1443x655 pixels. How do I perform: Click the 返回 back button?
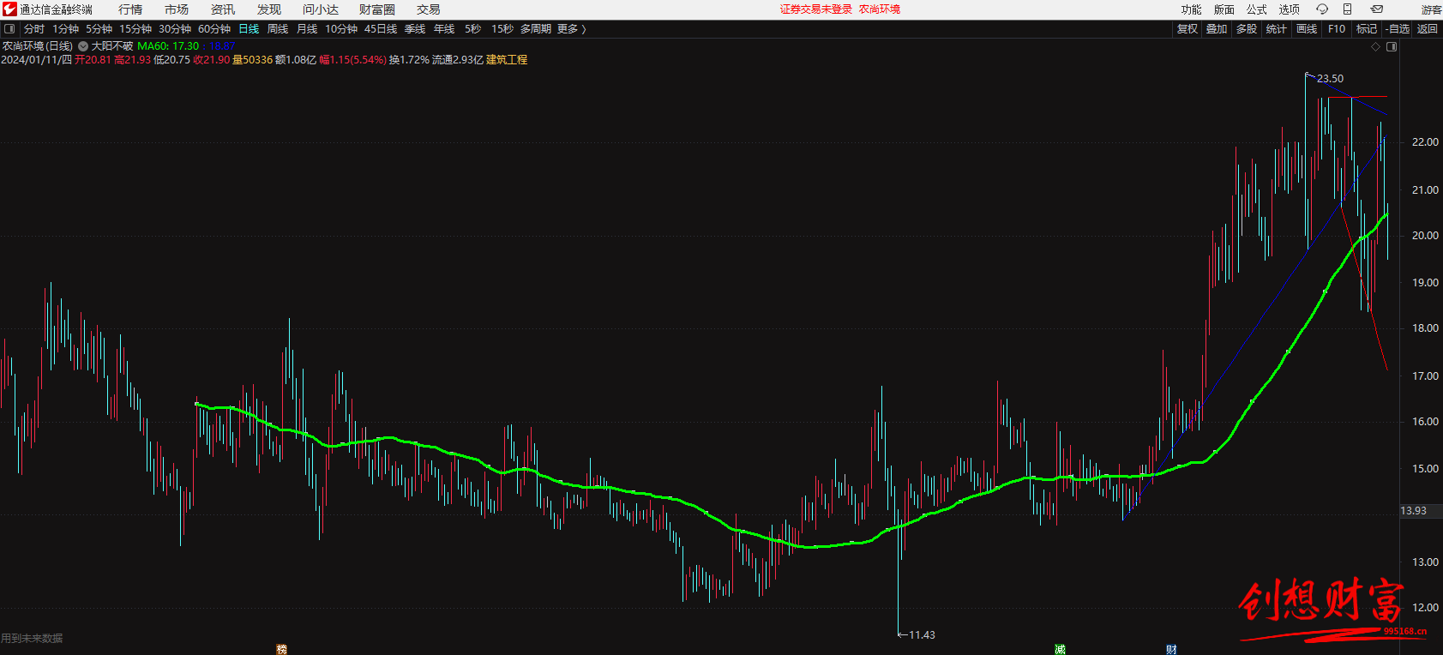1428,29
